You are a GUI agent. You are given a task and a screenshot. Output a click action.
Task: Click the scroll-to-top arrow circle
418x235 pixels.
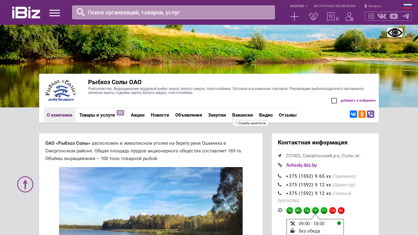(25, 184)
